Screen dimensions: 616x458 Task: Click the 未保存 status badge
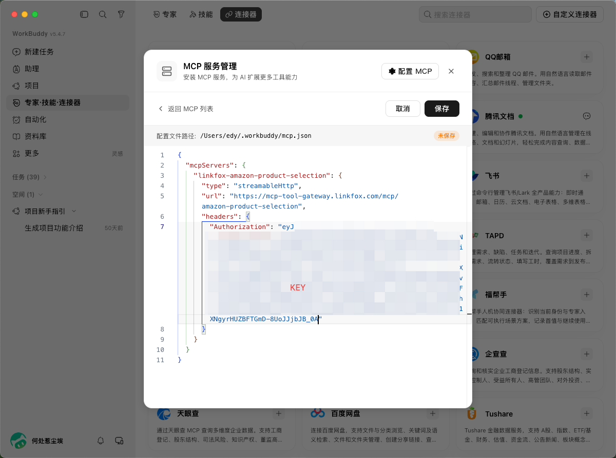[447, 136]
